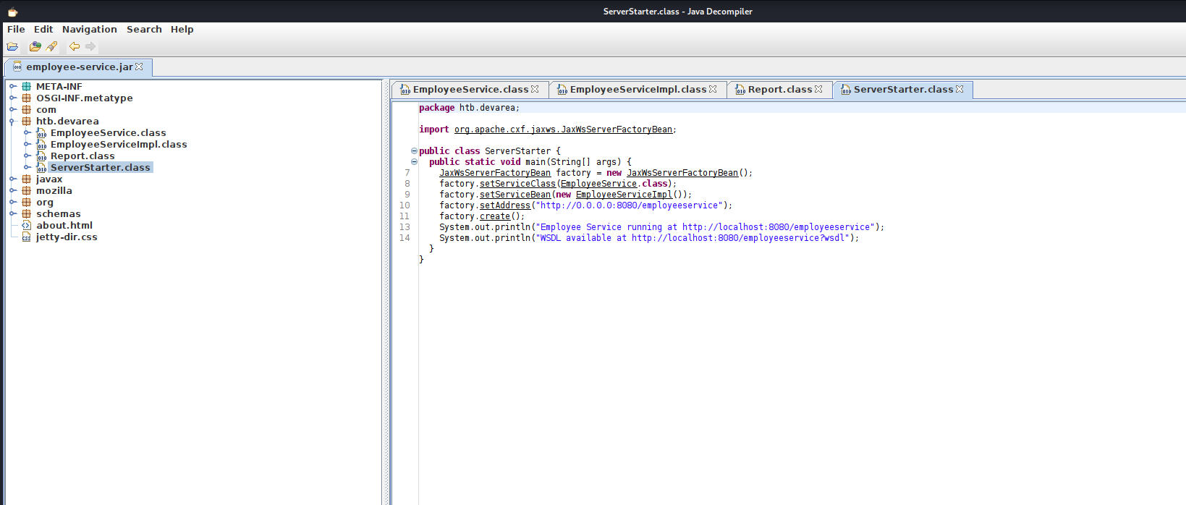Expand the EmployeeService.class tree node
1186x505 pixels.
point(27,133)
